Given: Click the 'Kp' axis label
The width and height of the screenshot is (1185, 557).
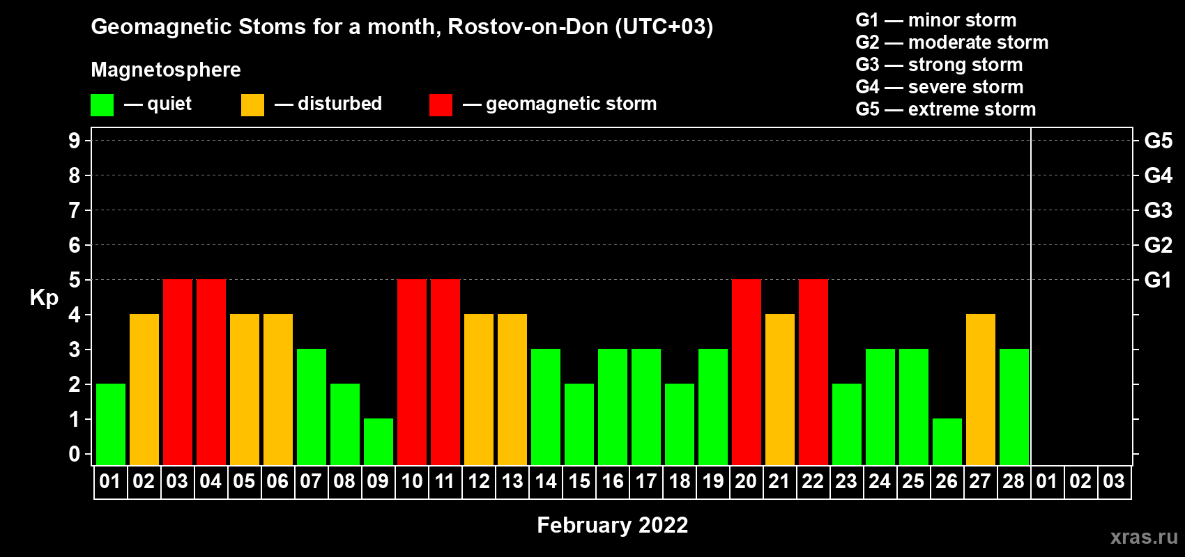Looking at the screenshot, I should click(44, 298).
